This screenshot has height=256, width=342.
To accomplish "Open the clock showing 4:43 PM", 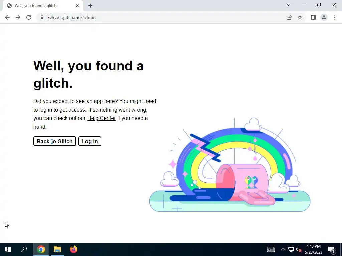I will [313, 249].
